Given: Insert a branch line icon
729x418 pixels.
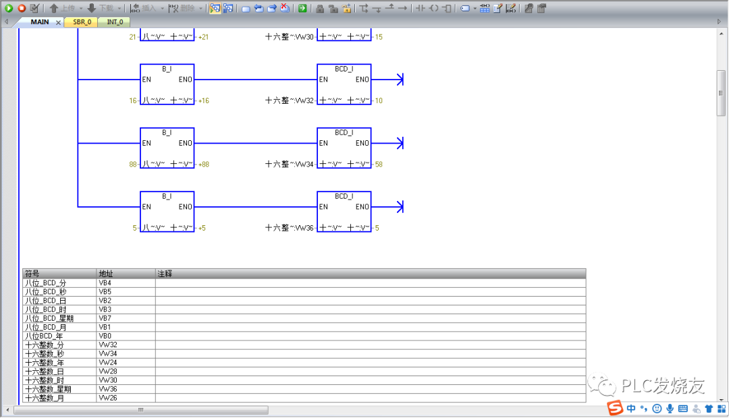Looking at the screenshot, I should (364, 8).
